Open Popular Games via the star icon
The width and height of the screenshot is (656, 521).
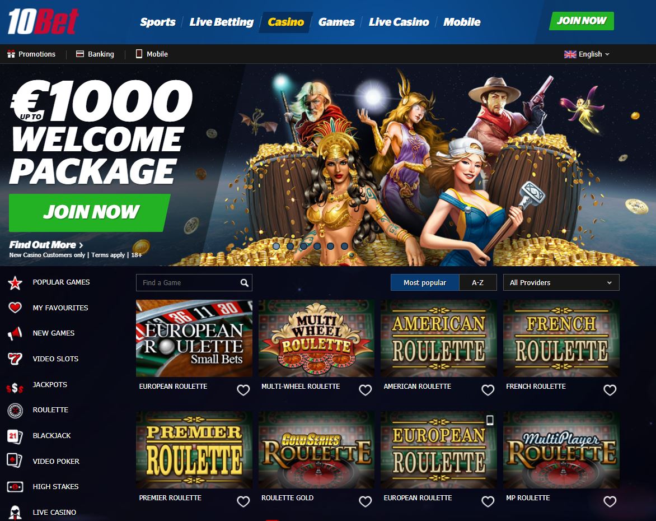click(15, 283)
